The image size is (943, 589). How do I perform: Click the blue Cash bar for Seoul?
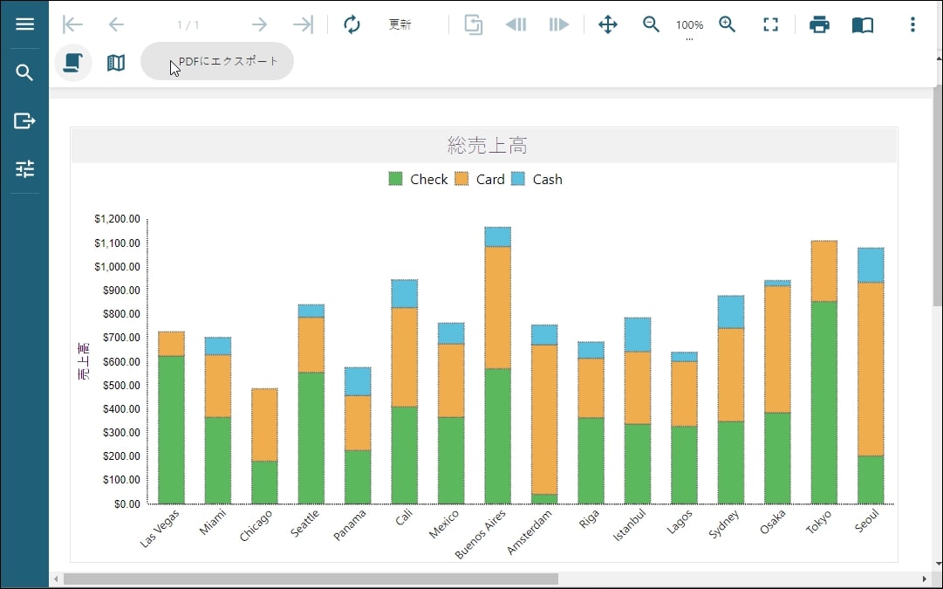[871, 265]
